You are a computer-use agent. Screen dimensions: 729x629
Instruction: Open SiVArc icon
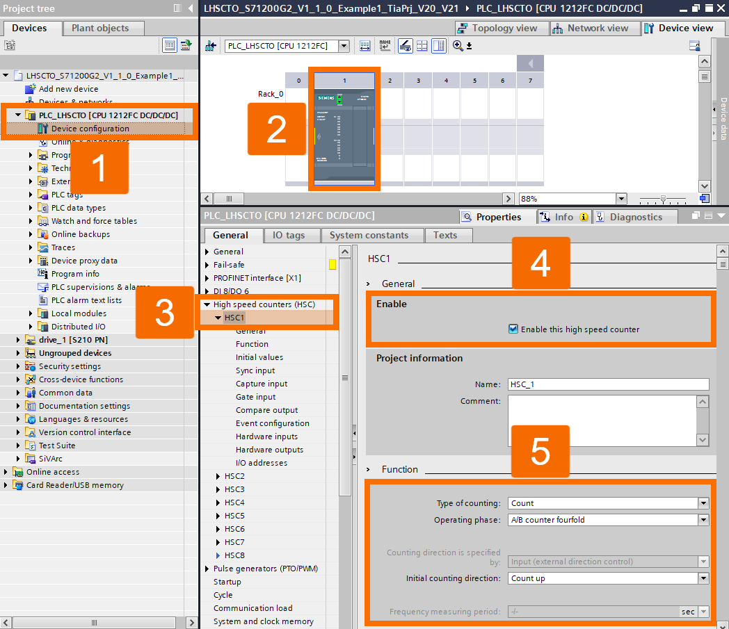click(30, 459)
